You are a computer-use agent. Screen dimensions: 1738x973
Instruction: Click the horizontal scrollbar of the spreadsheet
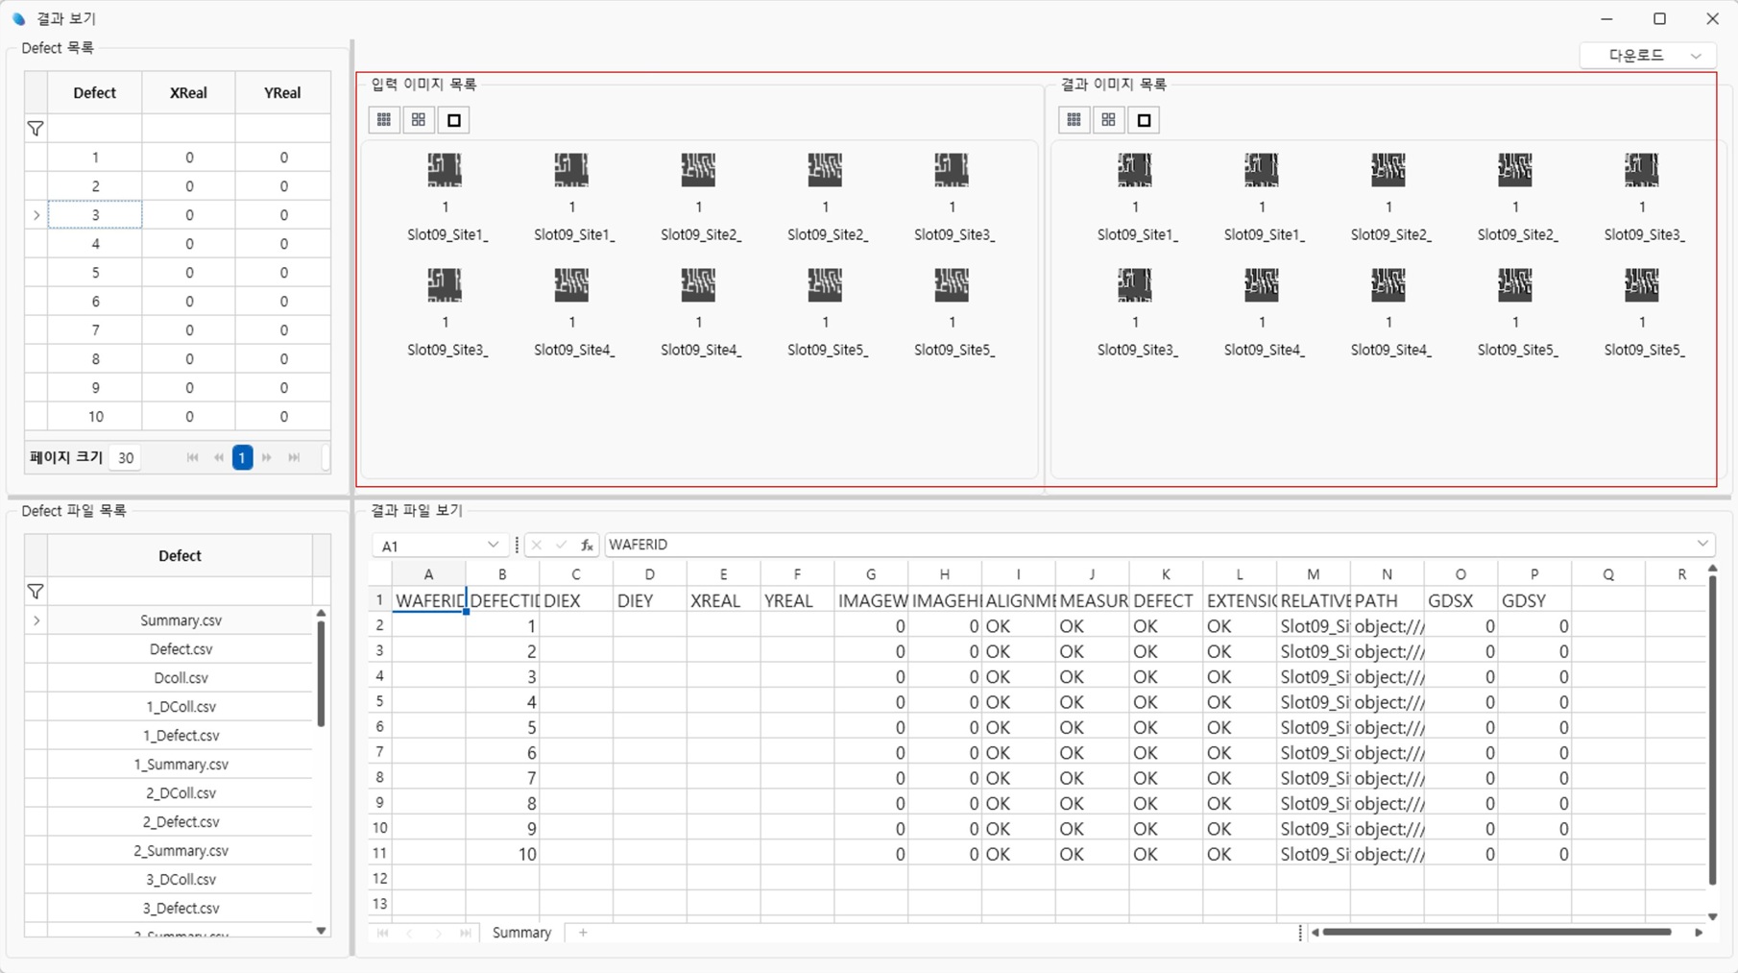tap(1496, 932)
